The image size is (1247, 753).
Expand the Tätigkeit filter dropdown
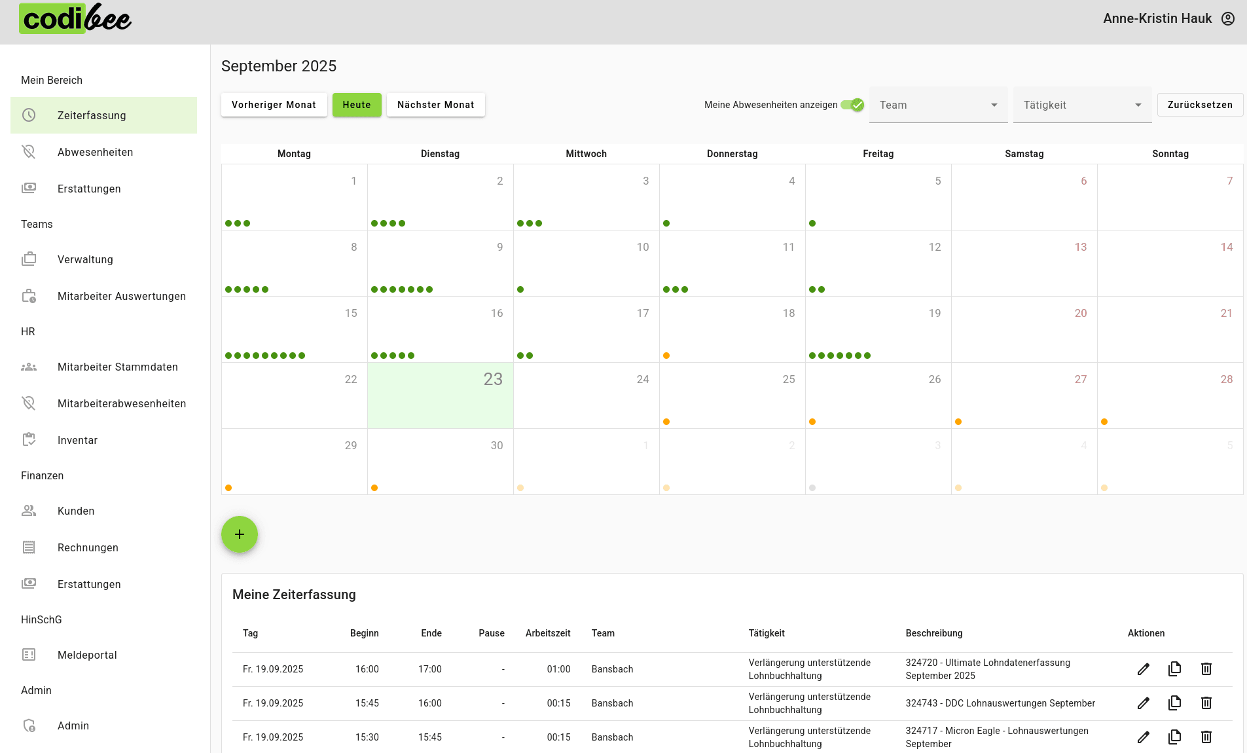[1082, 105]
